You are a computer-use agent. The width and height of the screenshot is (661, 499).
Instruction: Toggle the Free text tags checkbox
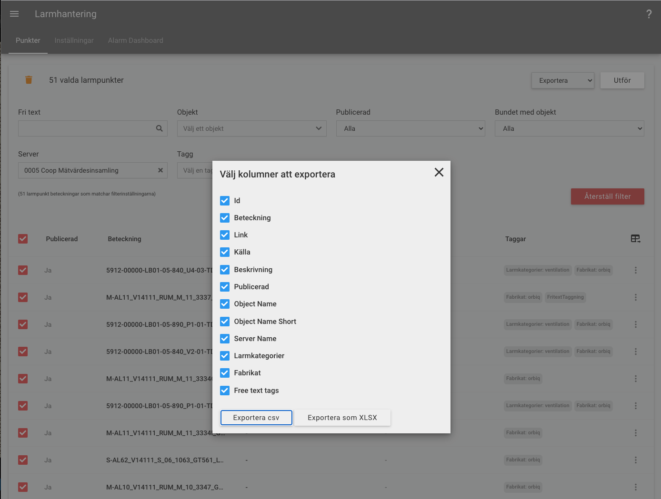point(225,391)
